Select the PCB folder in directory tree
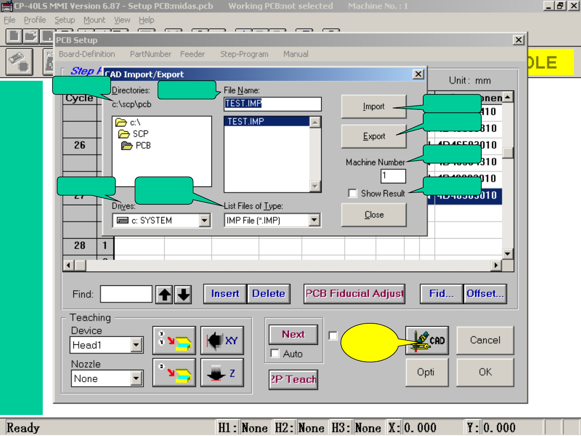The width and height of the screenshot is (581, 436). [x=142, y=145]
